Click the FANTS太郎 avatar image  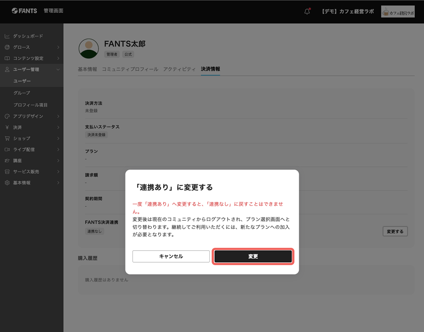coord(89,49)
